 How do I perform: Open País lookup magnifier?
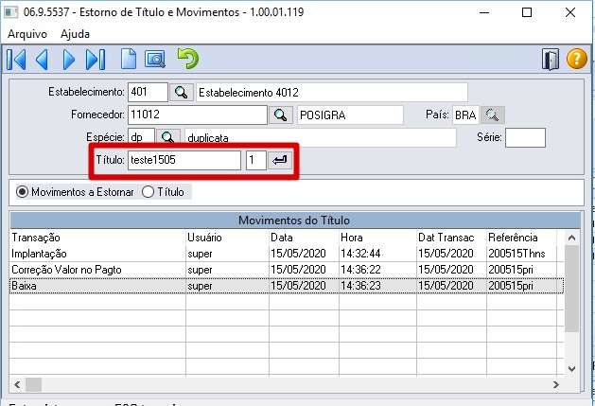point(493,115)
